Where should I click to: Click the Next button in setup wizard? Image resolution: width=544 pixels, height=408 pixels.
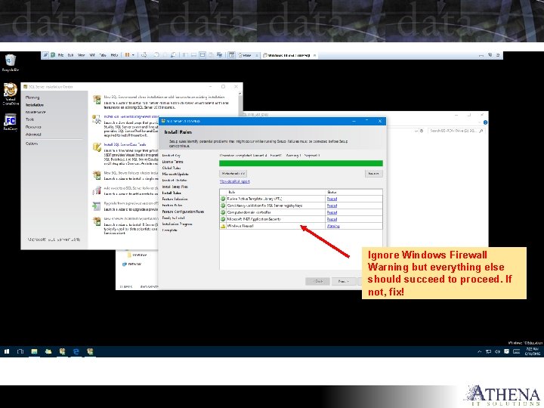(x=344, y=281)
